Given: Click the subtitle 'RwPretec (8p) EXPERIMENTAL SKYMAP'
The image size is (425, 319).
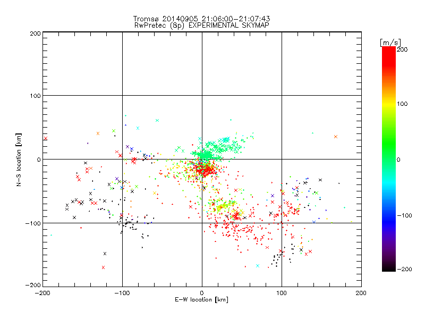Looking at the screenshot, I should [x=202, y=26].
